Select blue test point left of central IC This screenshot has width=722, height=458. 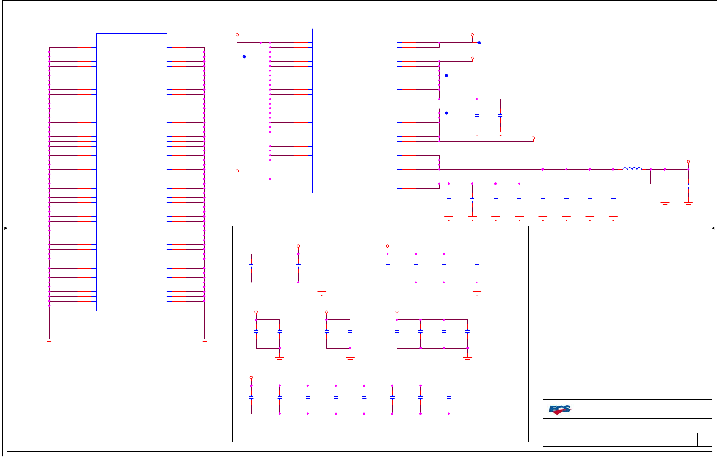[x=244, y=57]
